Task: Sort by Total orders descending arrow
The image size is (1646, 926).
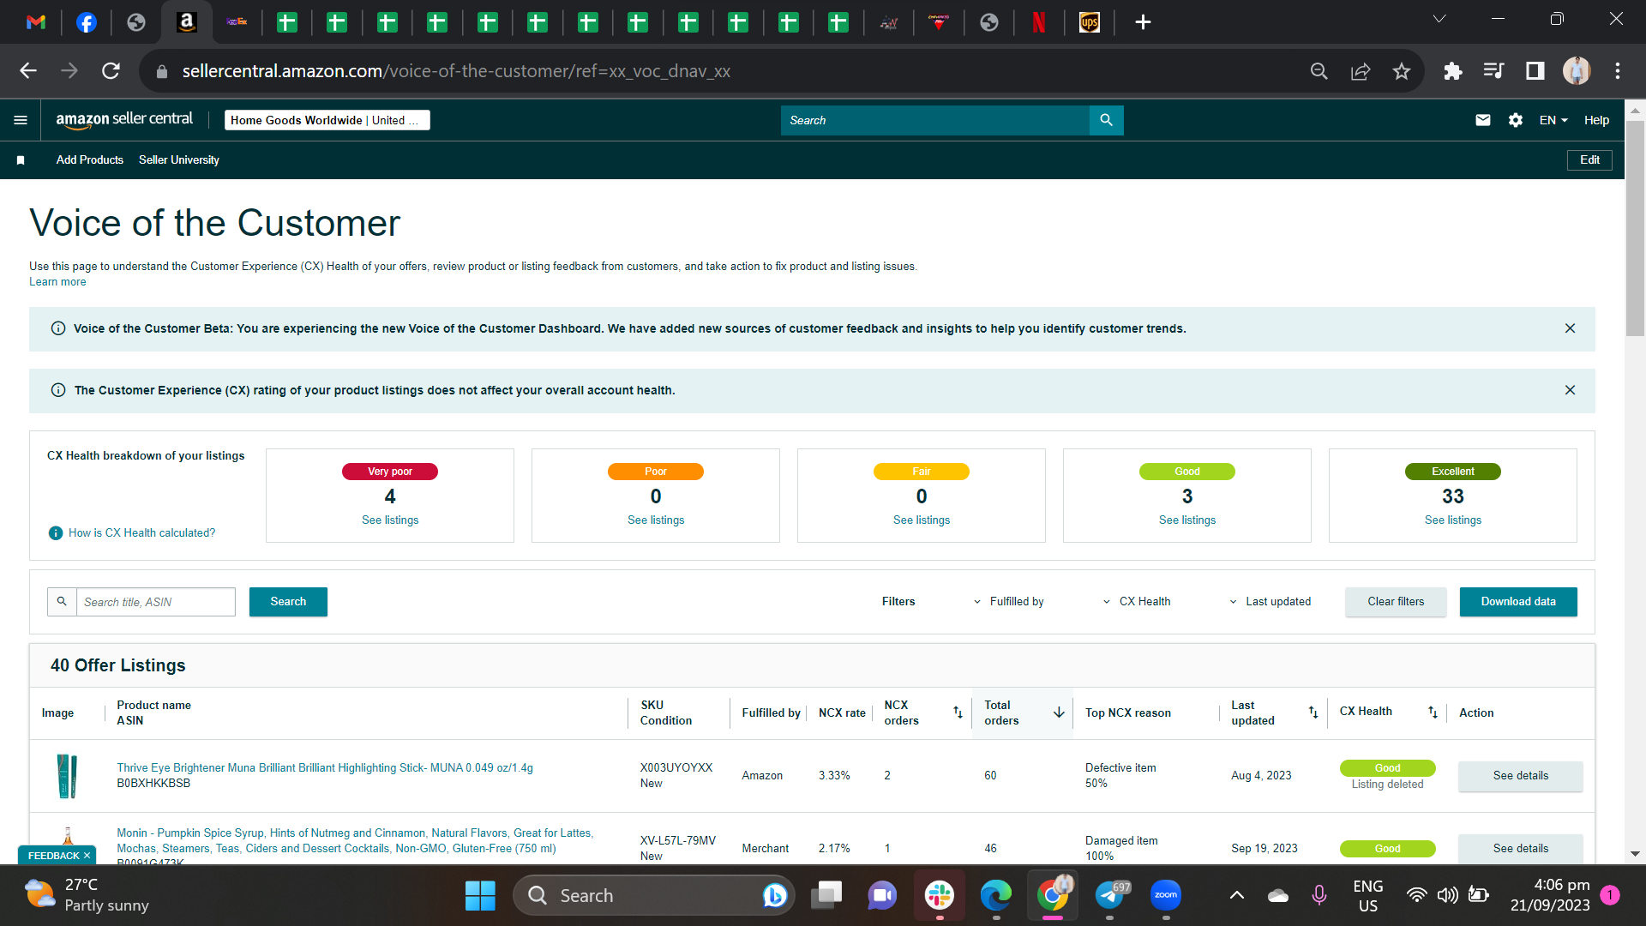Action: pos(1059,713)
